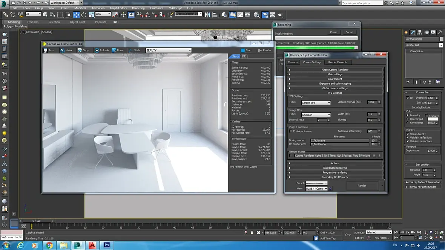The width and height of the screenshot is (445, 250).
Task: Click the Erase icon in frame buffer
Action: click(x=114, y=50)
